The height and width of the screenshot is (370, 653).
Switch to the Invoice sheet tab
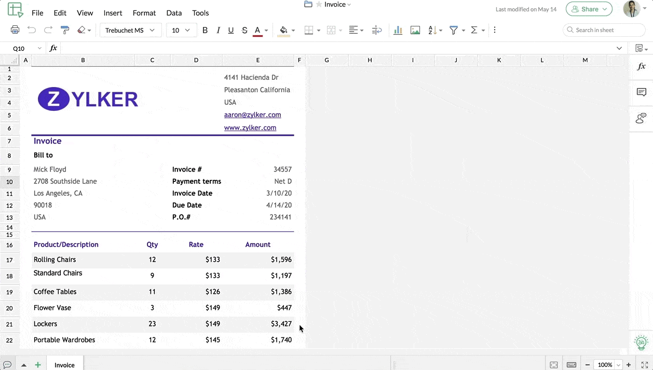(64, 365)
